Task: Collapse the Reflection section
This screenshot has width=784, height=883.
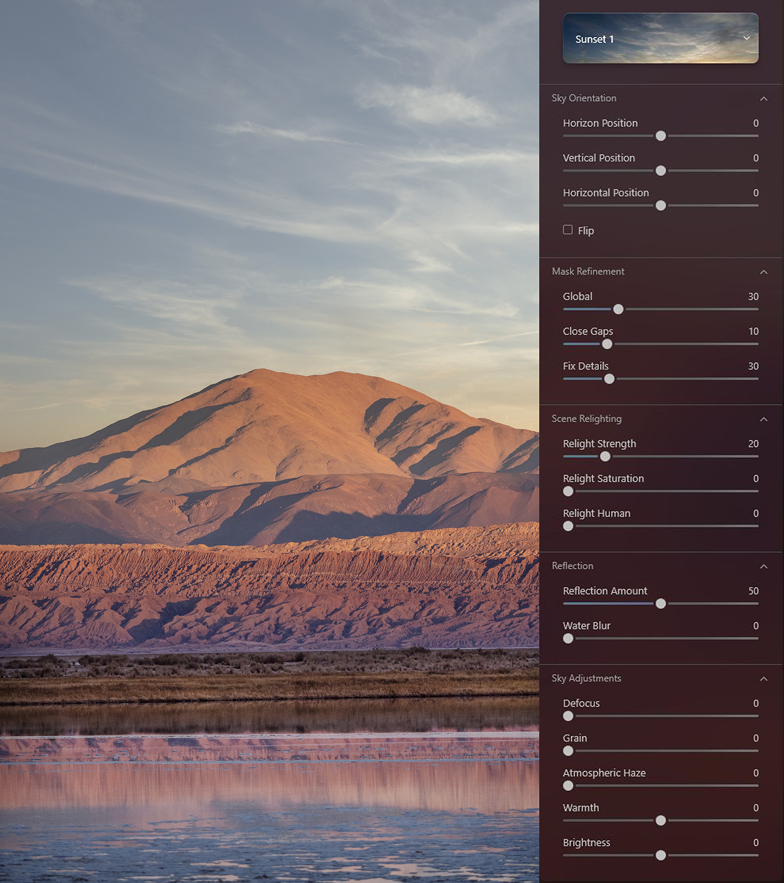Action: point(764,566)
